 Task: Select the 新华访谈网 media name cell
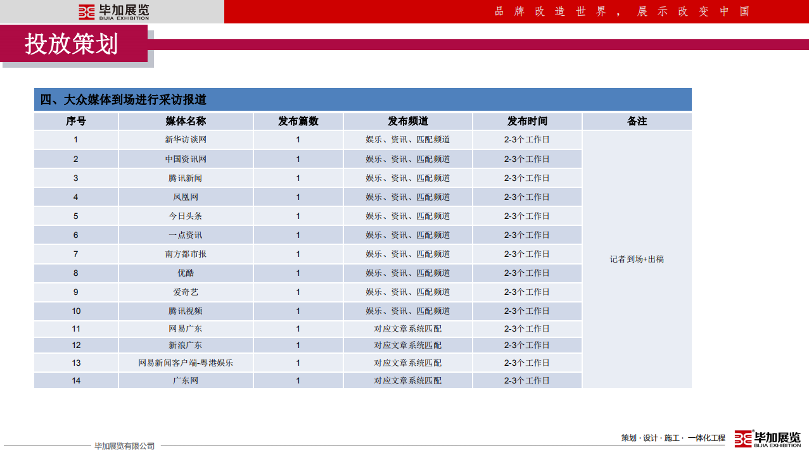click(x=186, y=140)
